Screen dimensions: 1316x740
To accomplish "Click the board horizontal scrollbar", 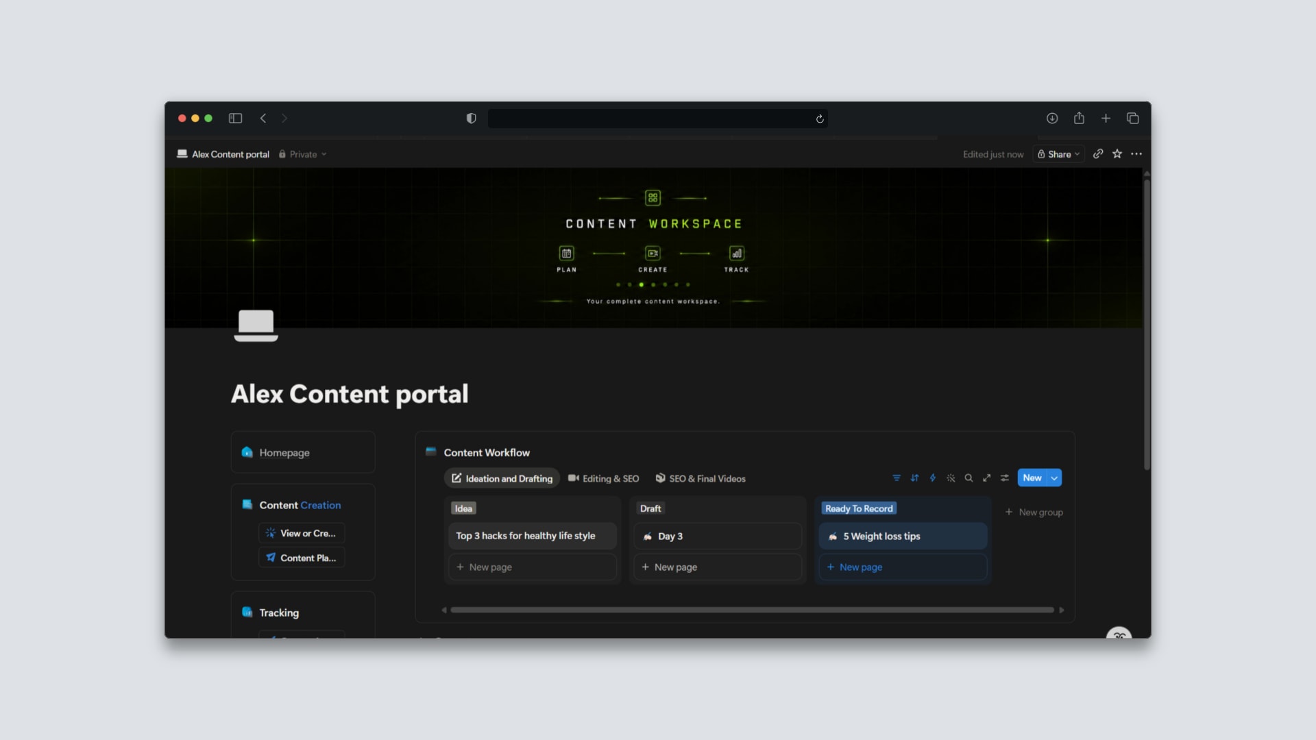I will click(752, 610).
